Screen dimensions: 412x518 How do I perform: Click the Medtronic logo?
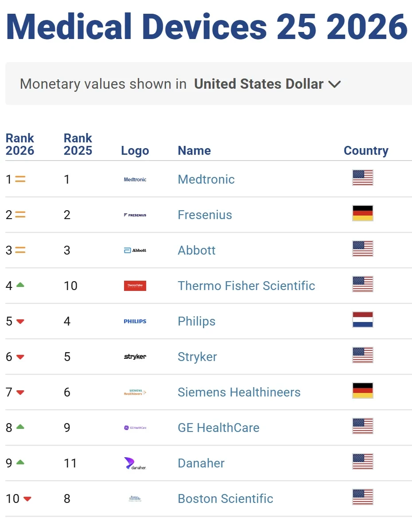135,179
